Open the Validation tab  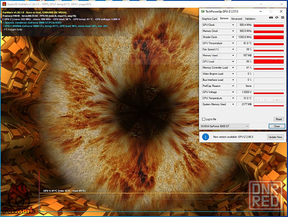[x=250, y=19]
